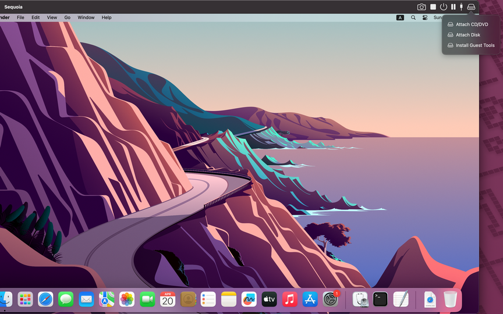
Task: Click the power icon in VM toolbar
Action: point(444,7)
